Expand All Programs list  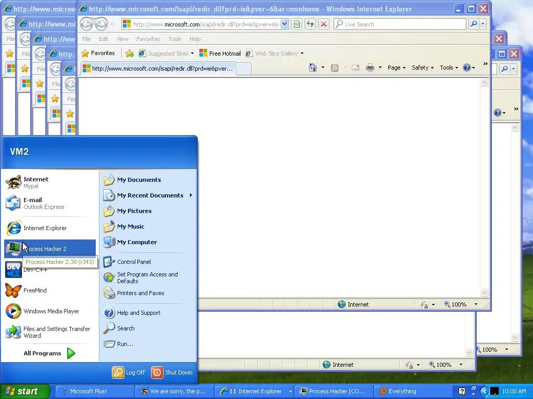pyautogui.click(x=49, y=353)
